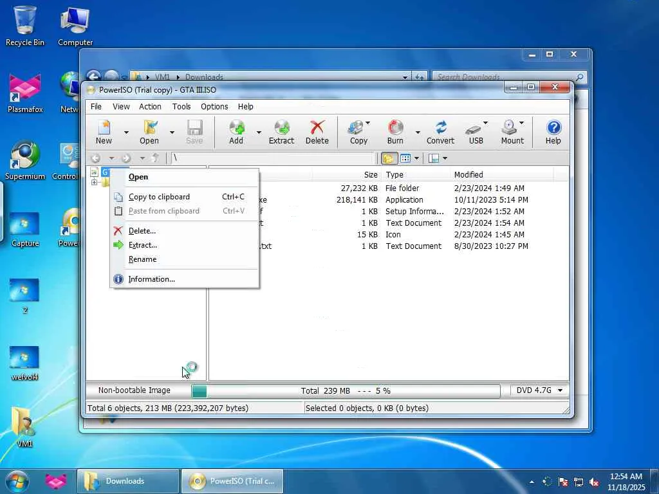The height and width of the screenshot is (494, 659).
Task: Open the view mode dropdown arrow
Action: [x=416, y=158]
